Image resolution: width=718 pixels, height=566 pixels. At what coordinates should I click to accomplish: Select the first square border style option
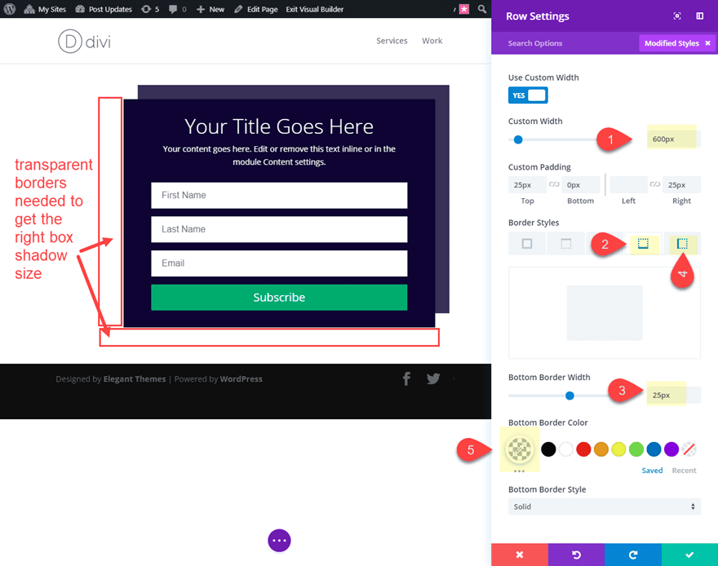tap(526, 243)
